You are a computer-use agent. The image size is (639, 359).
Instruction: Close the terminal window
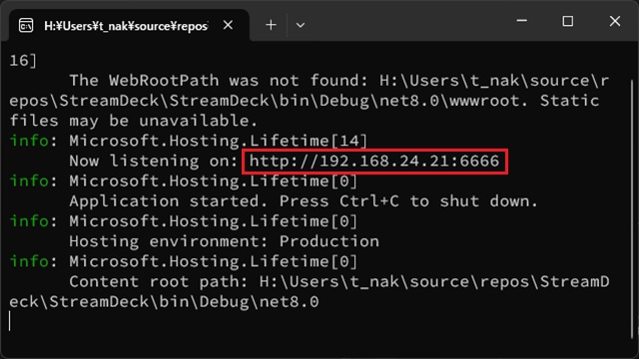point(615,21)
